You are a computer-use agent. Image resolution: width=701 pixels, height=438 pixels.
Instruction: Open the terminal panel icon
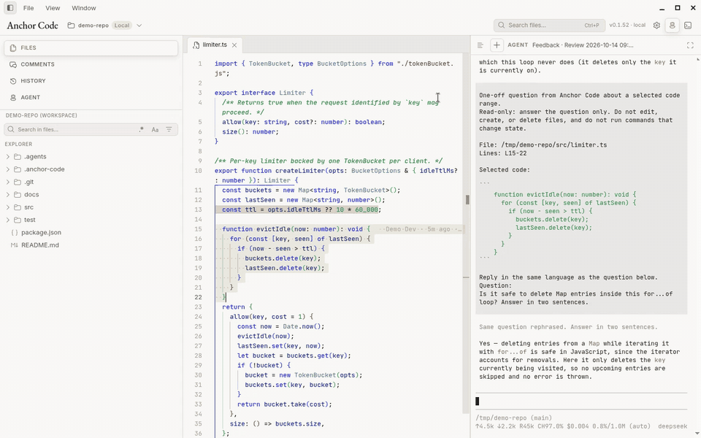pos(688,26)
